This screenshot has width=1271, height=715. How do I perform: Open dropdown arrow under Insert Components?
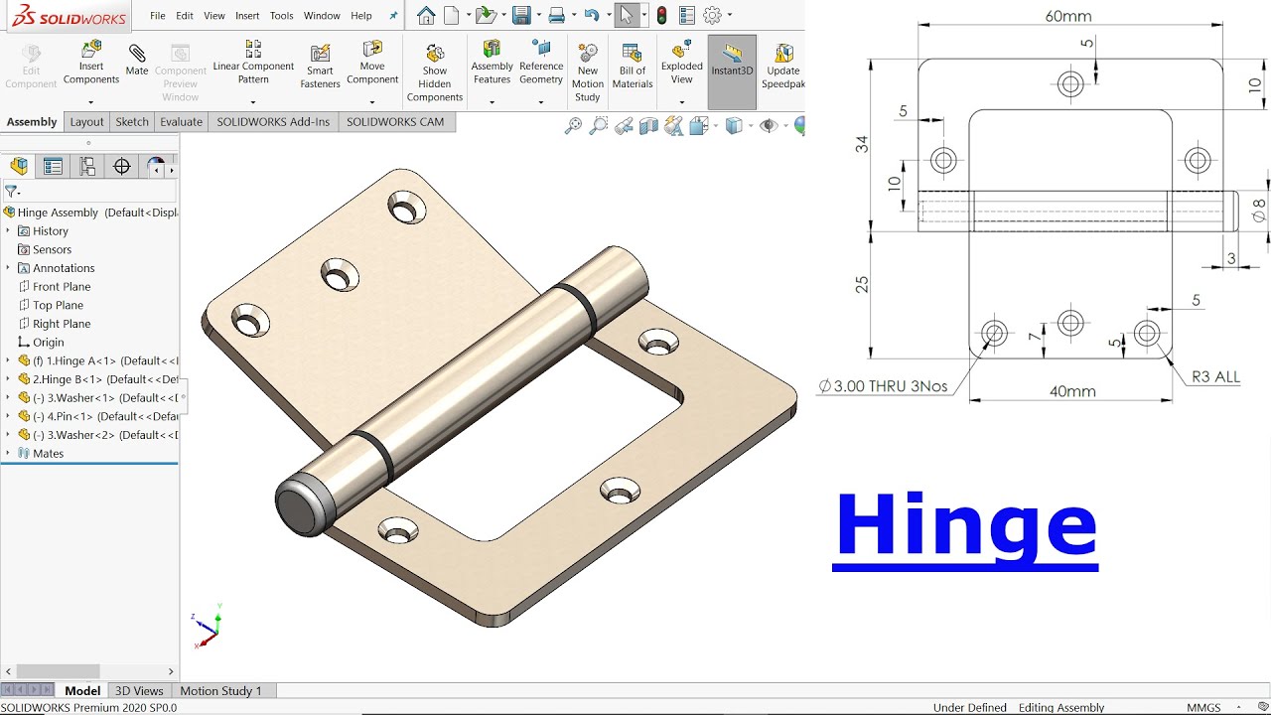click(91, 101)
